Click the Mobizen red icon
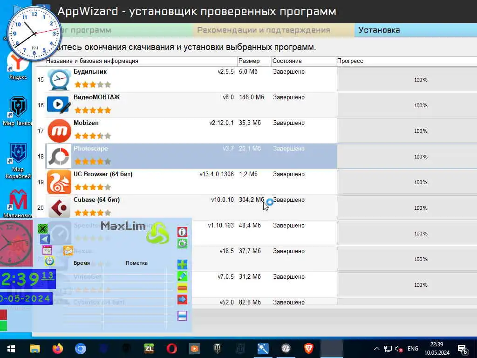This screenshot has height=358, width=477. pyautogui.click(x=59, y=131)
